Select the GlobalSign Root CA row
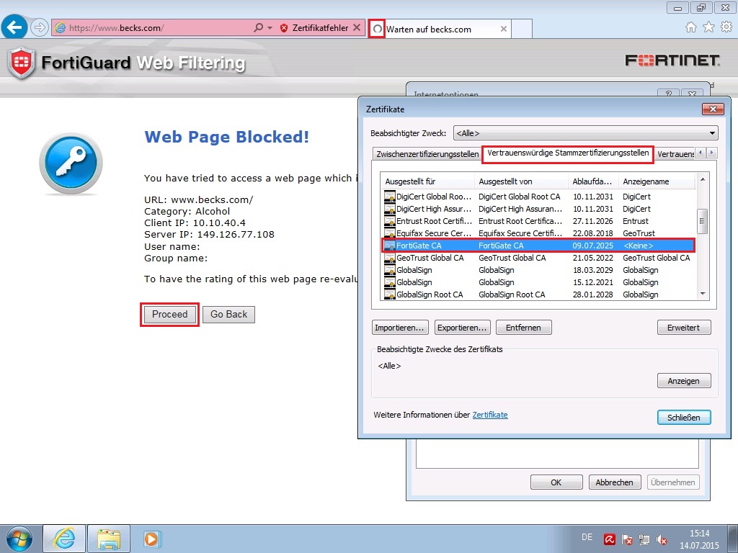Screen dimensions: 738x553 click(538, 295)
